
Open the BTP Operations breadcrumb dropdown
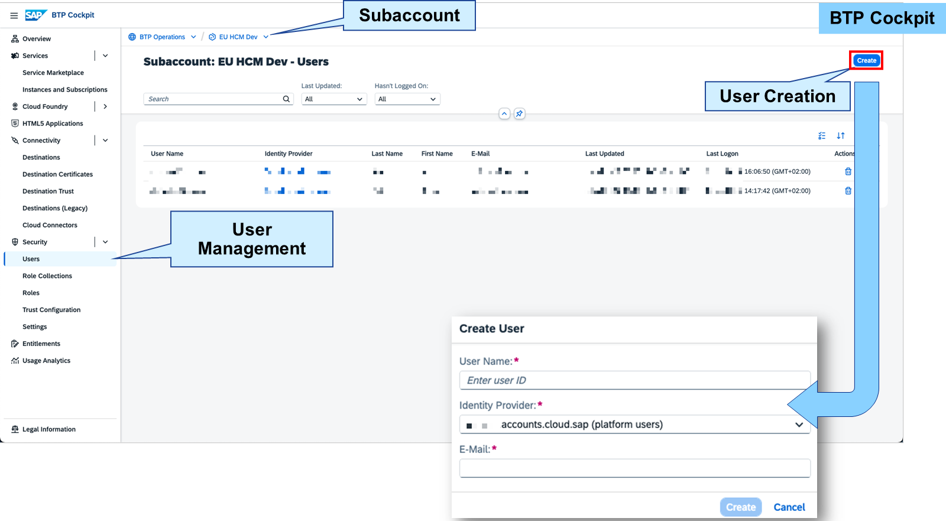[193, 37]
